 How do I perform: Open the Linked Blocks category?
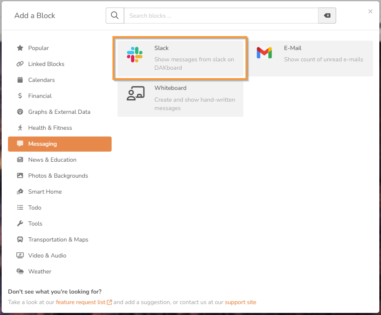tap(60, 64)
